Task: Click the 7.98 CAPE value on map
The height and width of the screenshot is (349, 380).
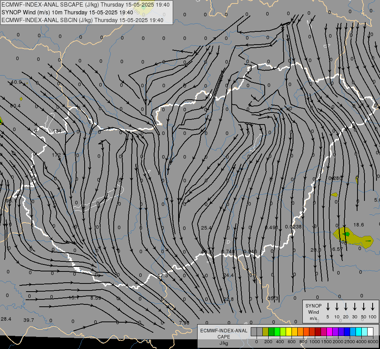Action: 184,323
